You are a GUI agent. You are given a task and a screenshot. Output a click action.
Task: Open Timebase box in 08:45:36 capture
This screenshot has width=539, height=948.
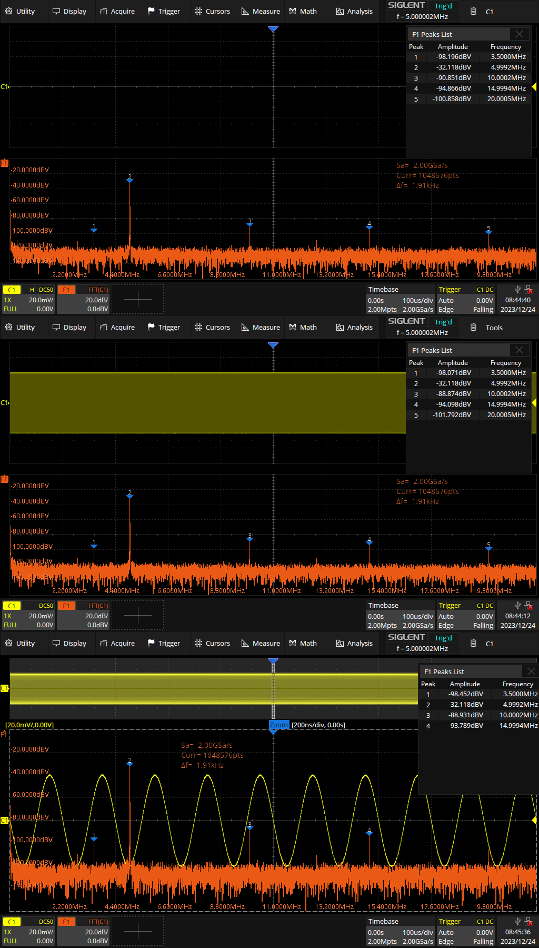tap(401, 931)
